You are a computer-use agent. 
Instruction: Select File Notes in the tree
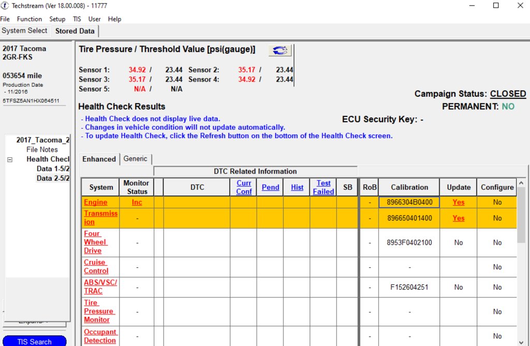42,149
